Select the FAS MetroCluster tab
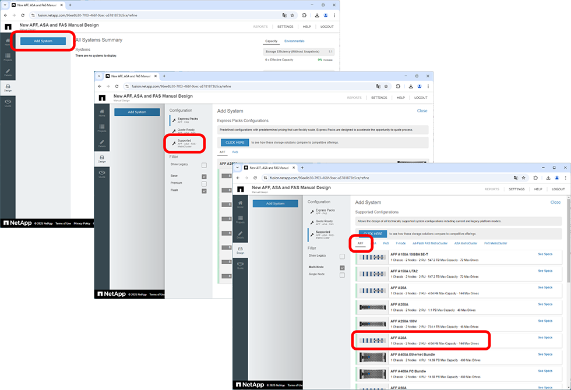Viewport: 571px width, 390px height. pyautogui.click(x=495, y=243)
